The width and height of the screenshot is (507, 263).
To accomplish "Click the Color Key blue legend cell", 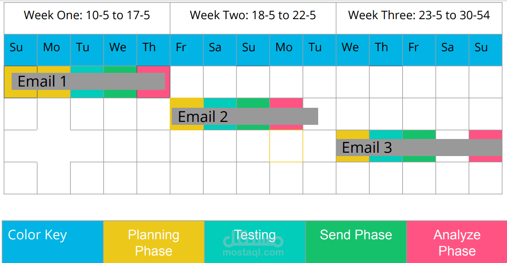I will point(52,242).
